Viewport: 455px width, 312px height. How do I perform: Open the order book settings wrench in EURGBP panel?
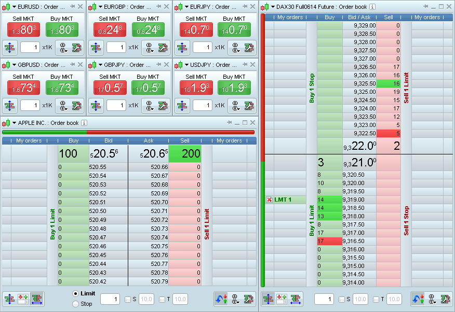tap(163, 48)
